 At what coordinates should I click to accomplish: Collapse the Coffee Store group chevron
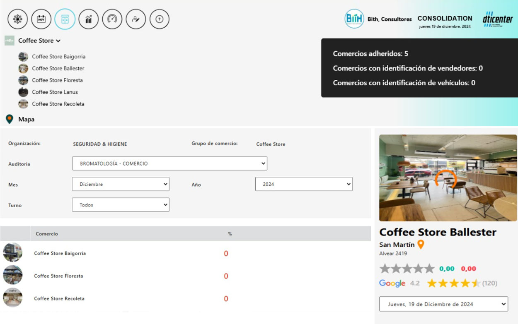pyautogui.click(x=58, y=41)
